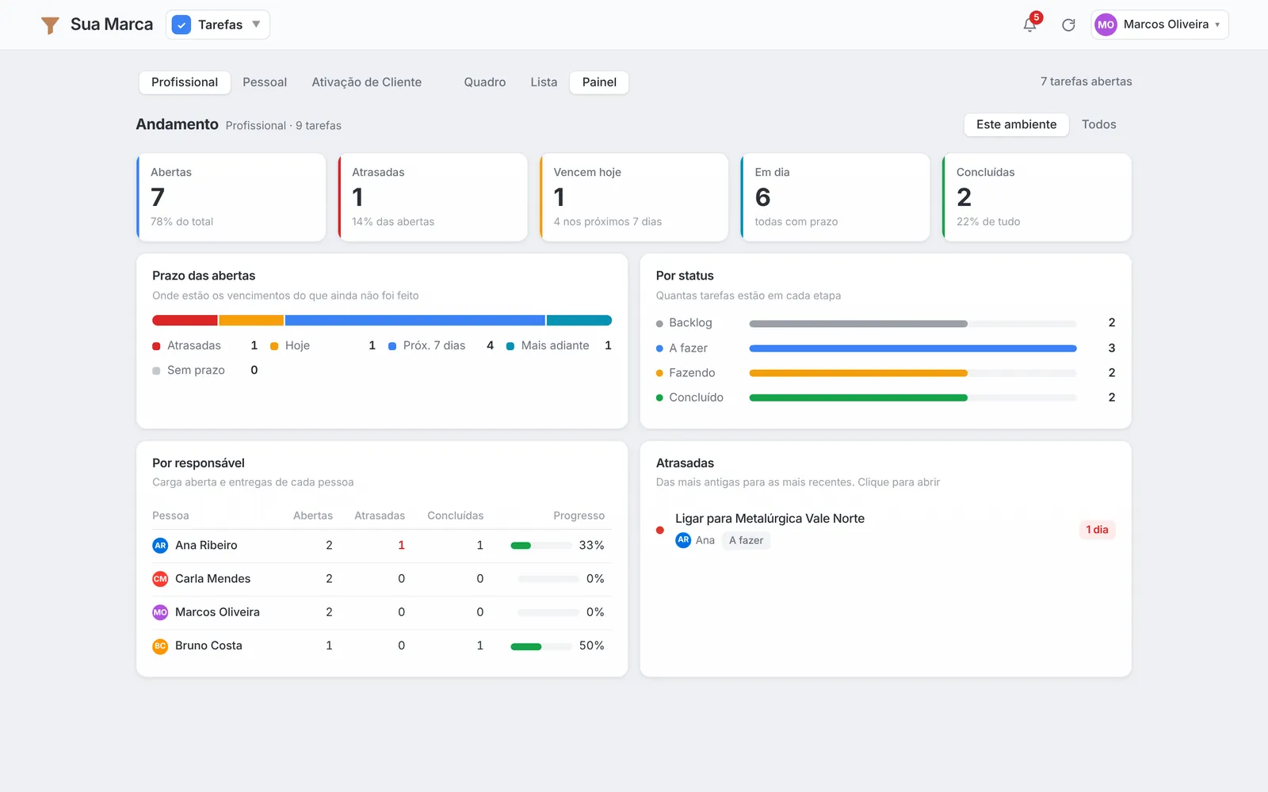Open the Em dia summary card
The image size is (1268, 792).
click(835, 197)
